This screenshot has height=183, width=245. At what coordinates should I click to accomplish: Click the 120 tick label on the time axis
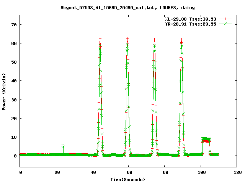238,172
